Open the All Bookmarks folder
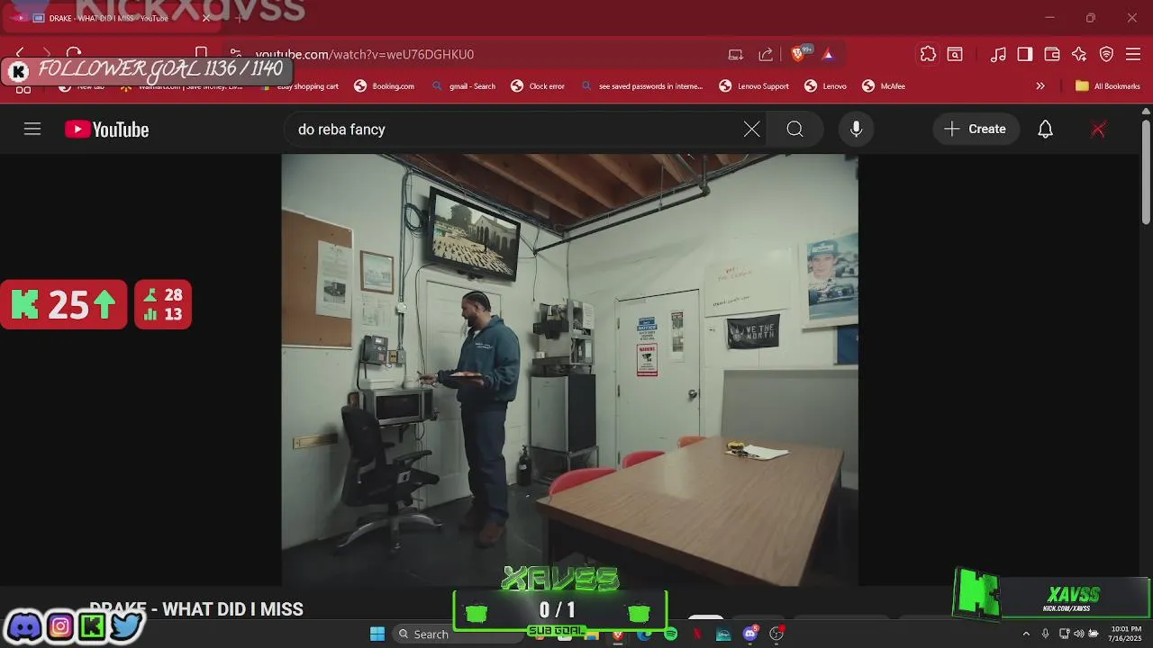Image resolution: width=1153 pixels, height=648 pixels. [1108, 86]
